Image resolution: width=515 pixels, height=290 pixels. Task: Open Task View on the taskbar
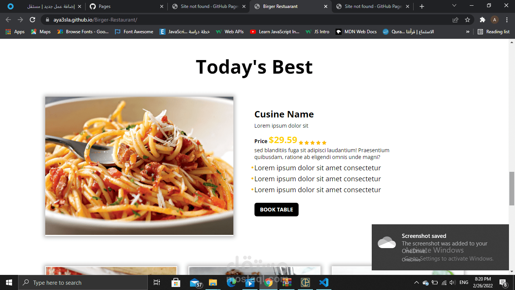157,282
